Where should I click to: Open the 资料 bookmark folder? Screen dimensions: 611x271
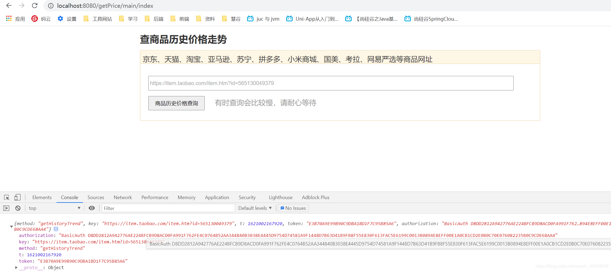205,19
